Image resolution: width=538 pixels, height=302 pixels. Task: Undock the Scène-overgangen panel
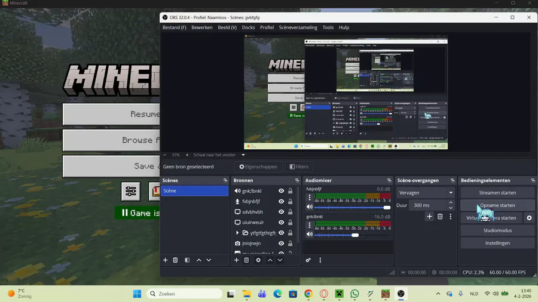tap(453, 180)
